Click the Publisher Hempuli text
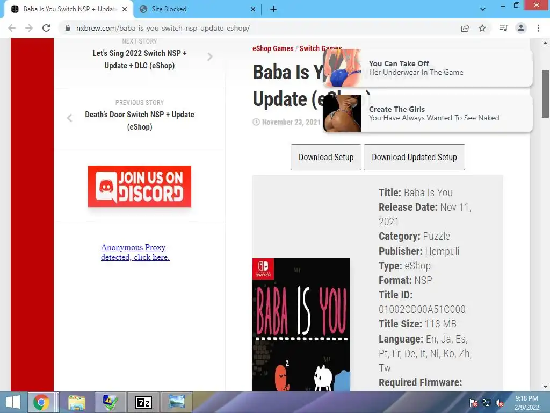 (x=419, y=251)
